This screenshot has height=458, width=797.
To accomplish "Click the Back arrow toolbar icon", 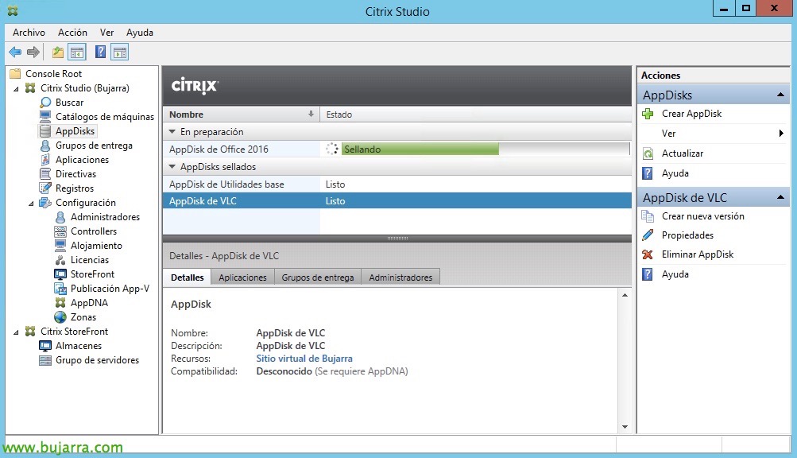I will [x=15, y=52].
